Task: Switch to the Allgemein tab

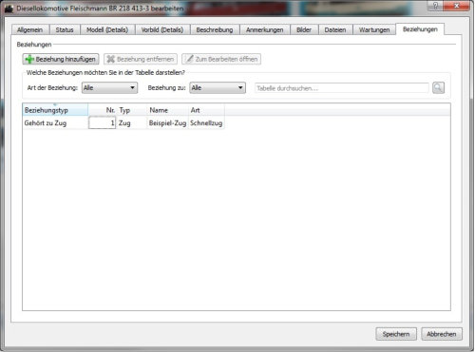Action: pos(30,29)
